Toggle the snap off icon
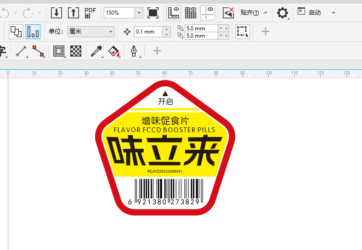The image size is (362, 250). tap(228, 13)
